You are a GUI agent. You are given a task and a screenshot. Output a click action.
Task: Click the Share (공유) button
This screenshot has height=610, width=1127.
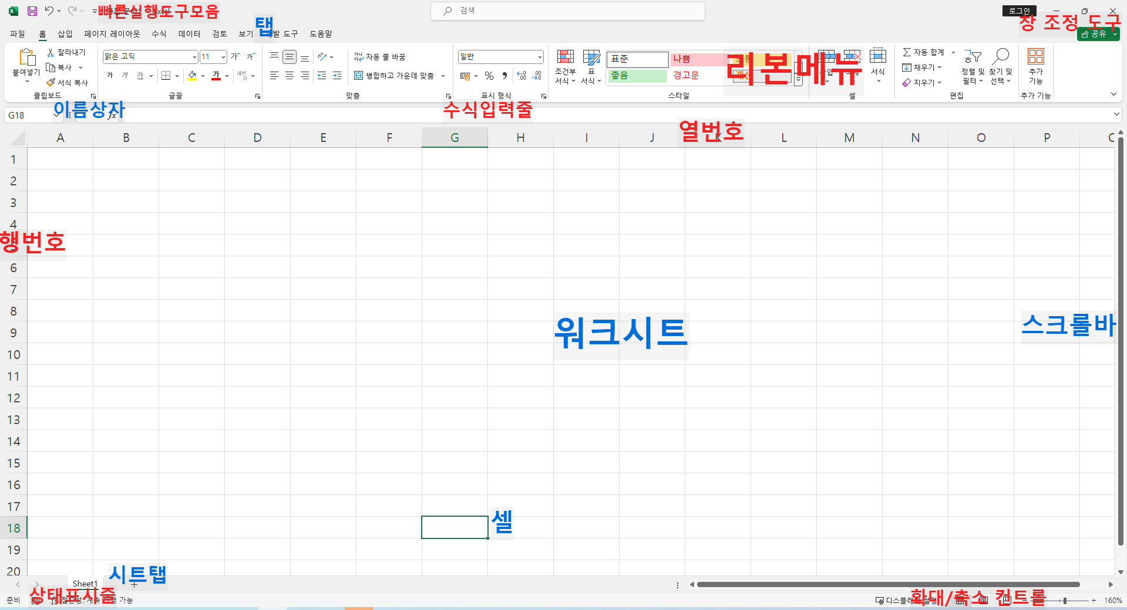click(1098, 34)
